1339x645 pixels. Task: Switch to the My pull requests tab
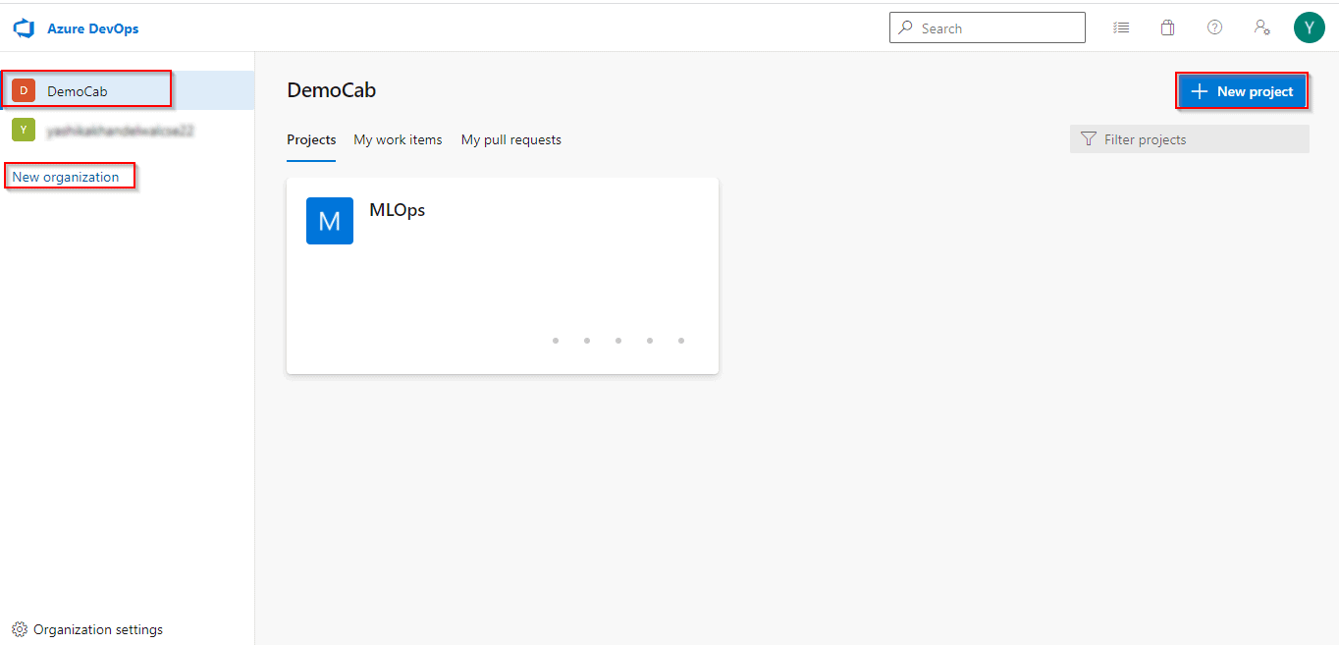(510, 139)
